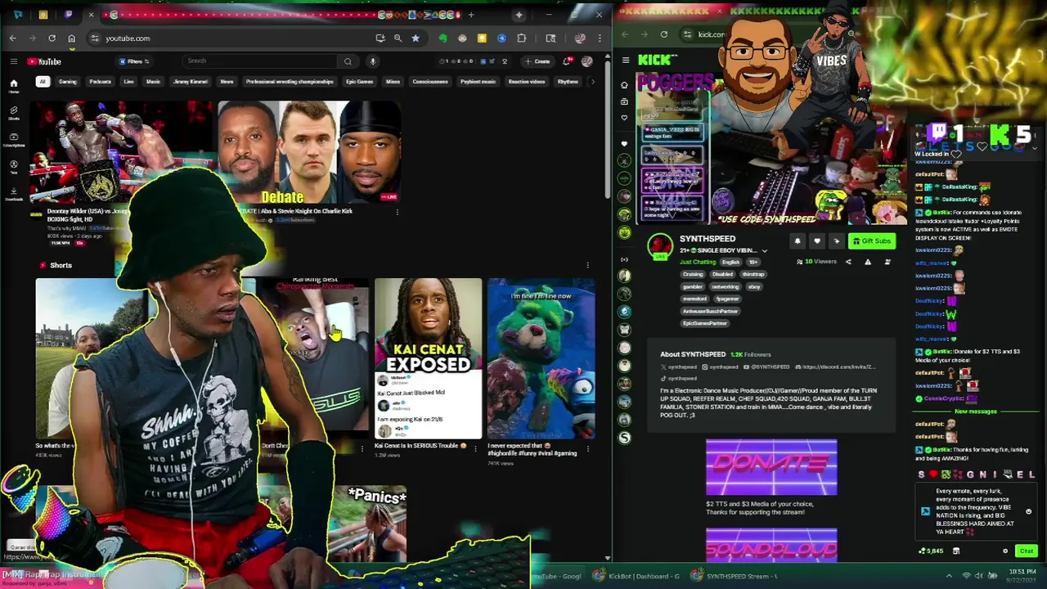
Task: Zoom icon in the YouTube address bar
Action: tap(398, 38)
